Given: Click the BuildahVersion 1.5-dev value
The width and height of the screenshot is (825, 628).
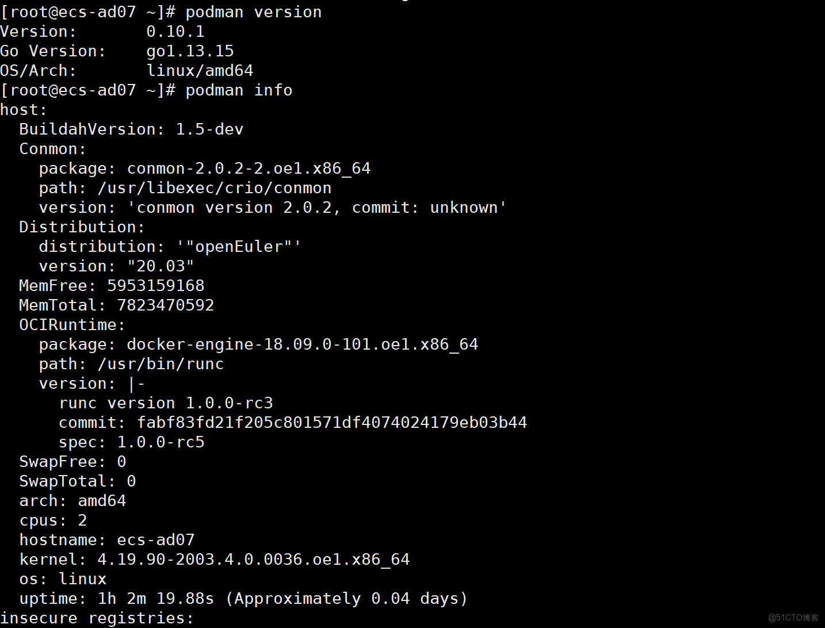Looking at the screenshot, I should (209, 129).
